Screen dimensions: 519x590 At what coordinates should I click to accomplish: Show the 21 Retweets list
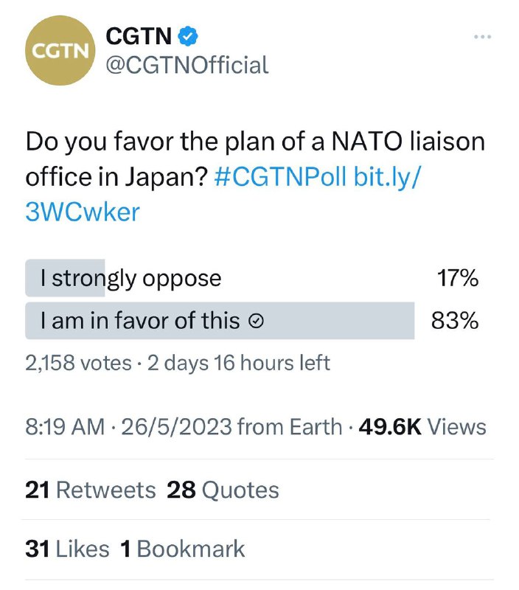tap(90, 490)
